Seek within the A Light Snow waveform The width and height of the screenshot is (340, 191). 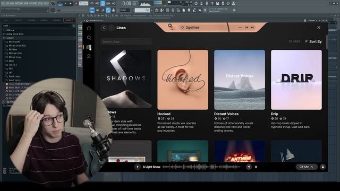[x=202, y=167]
